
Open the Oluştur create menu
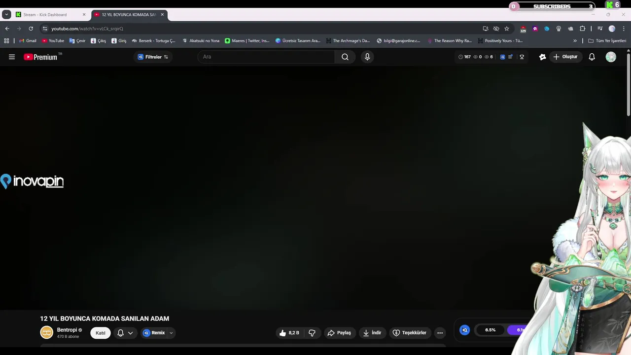[565, 57]
